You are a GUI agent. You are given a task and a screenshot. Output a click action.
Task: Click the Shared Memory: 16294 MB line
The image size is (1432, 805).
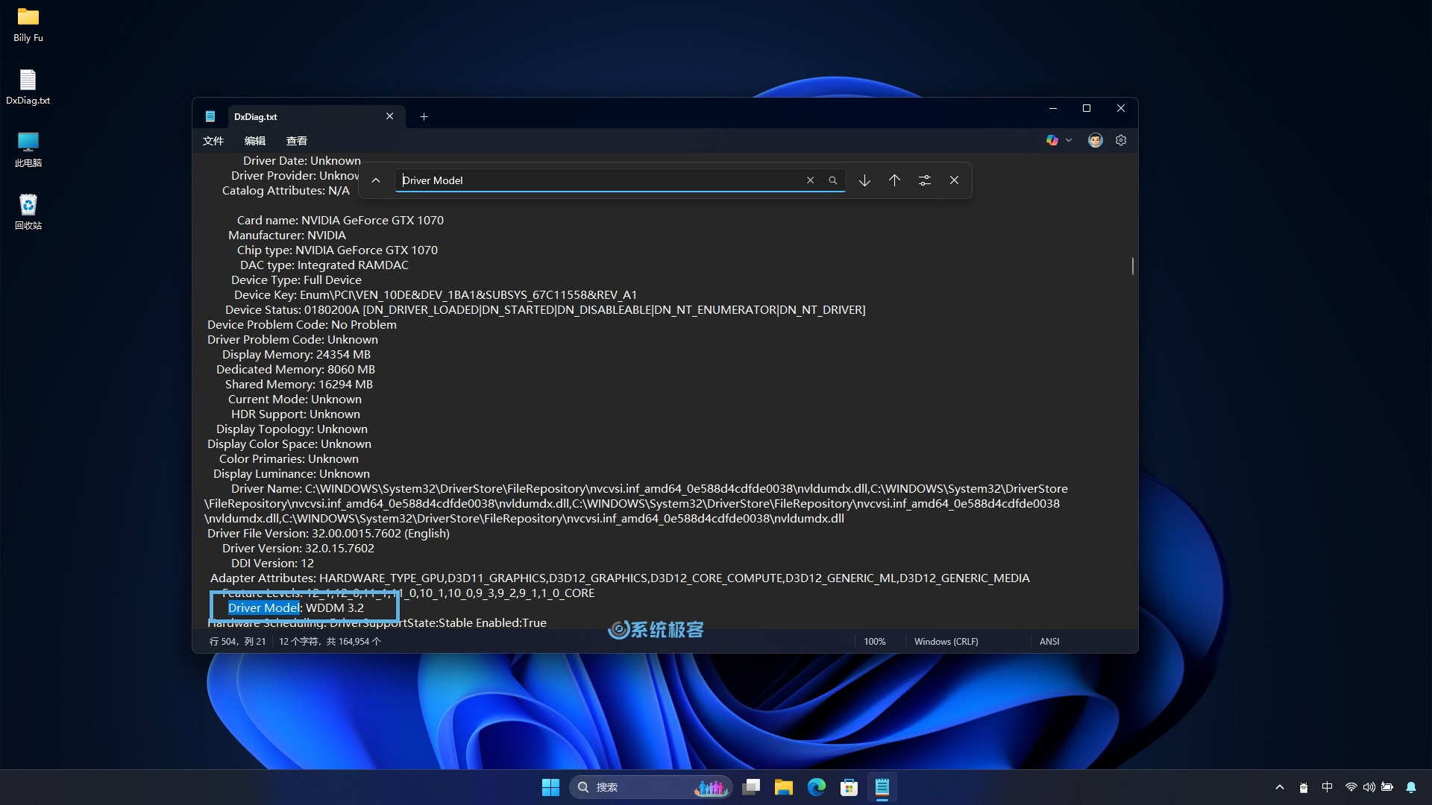[298, 385]
